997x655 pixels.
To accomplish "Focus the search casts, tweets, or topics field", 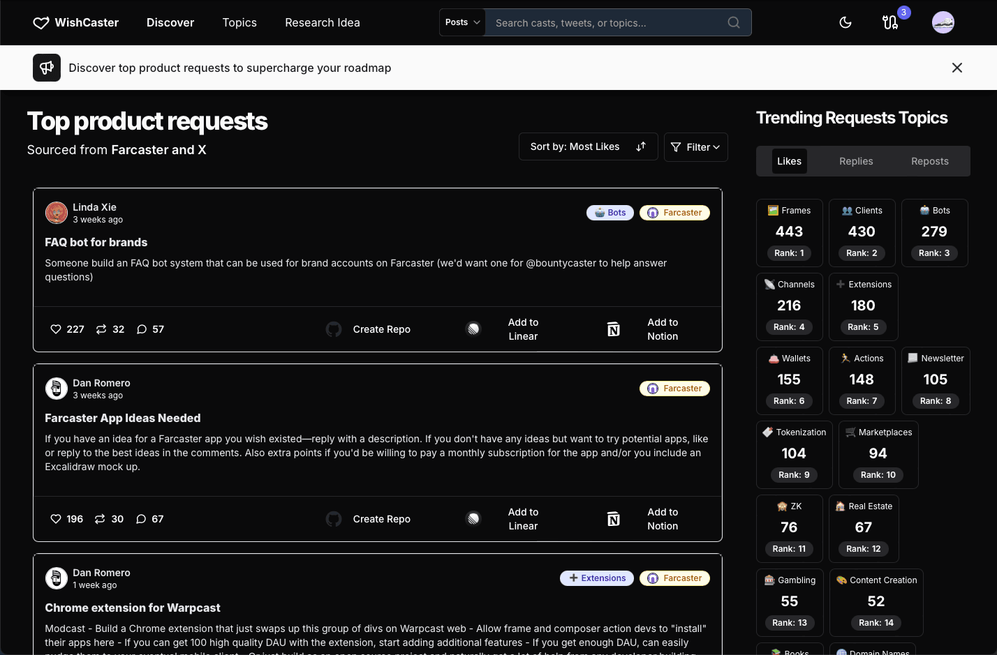I will coord(607,22).
